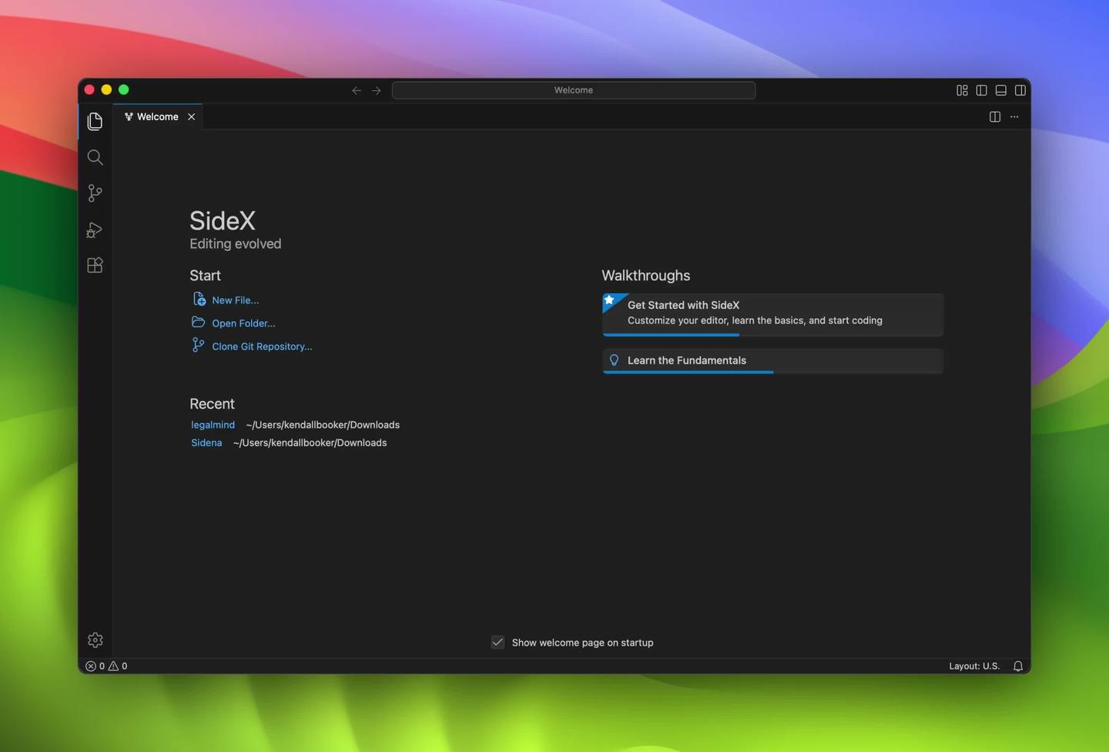
Task: Click the New File document icon
Action: click(199, 299)
